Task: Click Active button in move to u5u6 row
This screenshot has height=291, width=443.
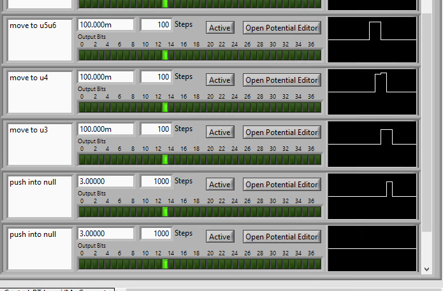Action: coord(220,27)
